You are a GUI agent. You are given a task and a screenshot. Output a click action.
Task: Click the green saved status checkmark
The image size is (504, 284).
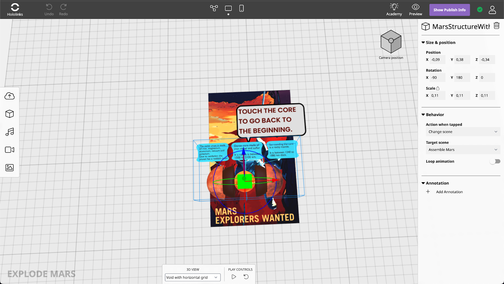point(480,10)
